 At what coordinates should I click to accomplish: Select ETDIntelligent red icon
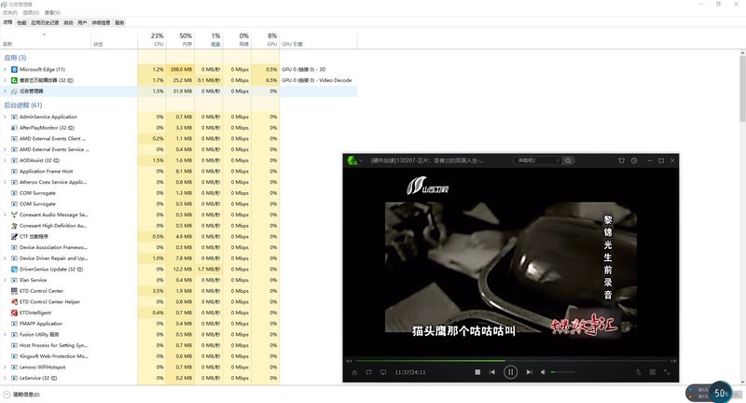[x=14, y=313]
